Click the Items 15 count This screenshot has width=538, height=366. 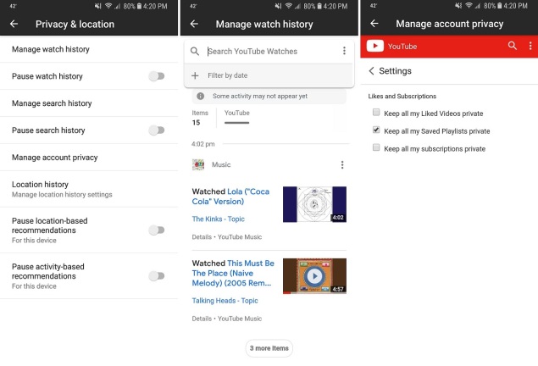pos(200,118)
